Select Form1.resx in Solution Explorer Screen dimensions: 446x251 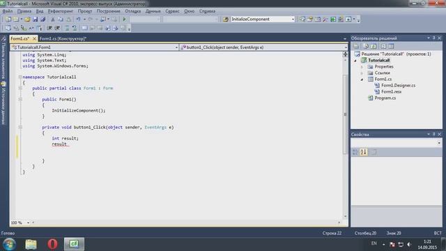tap(392, 91)
